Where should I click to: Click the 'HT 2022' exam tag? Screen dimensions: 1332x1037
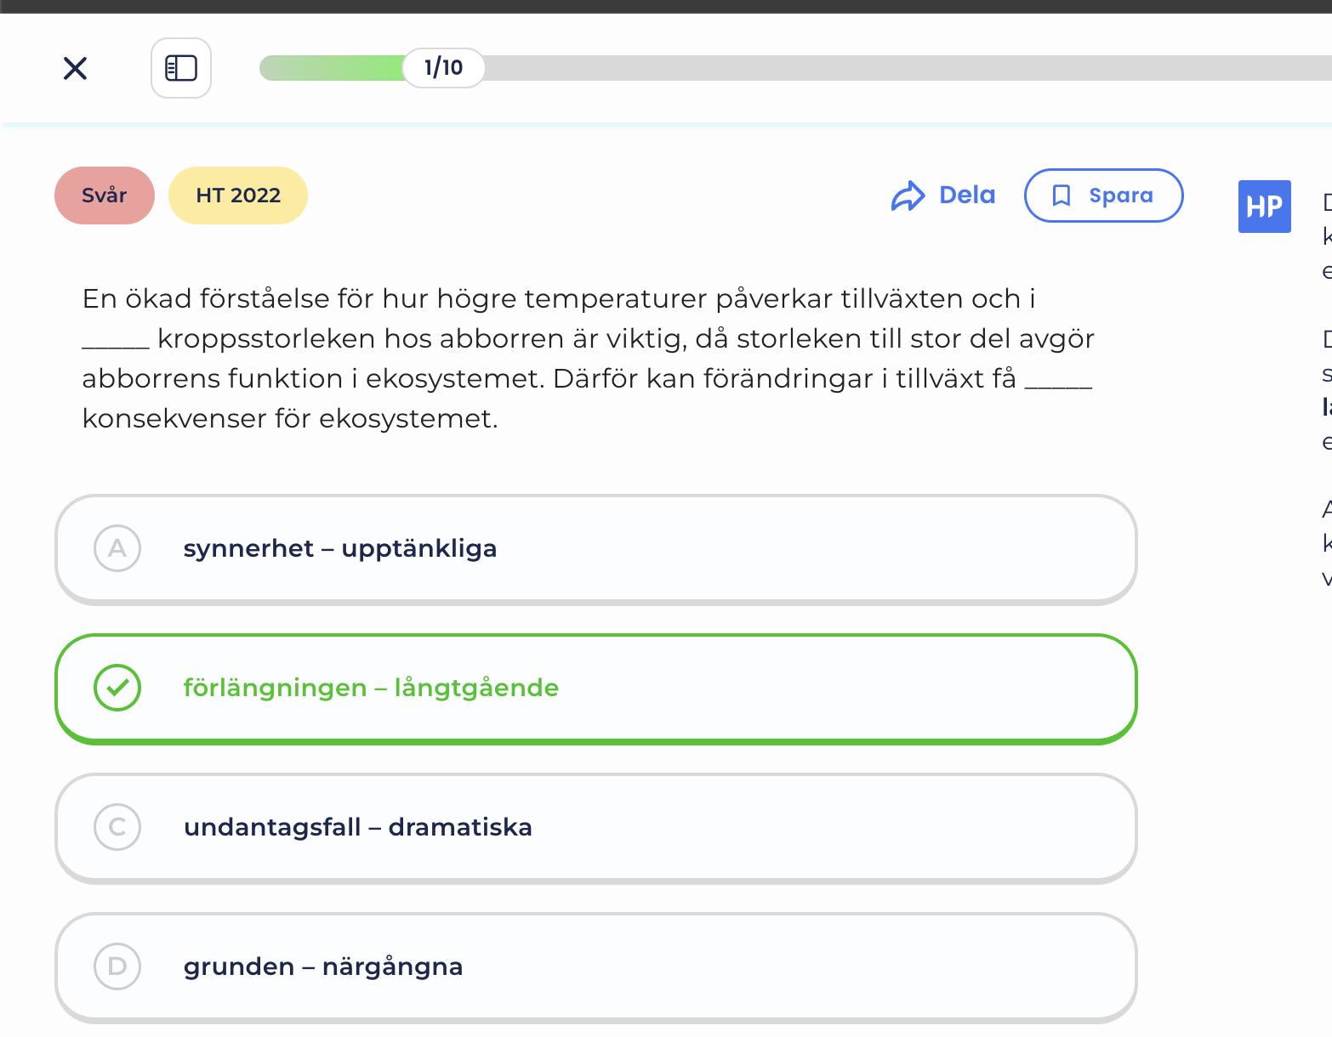coord(238,195)
